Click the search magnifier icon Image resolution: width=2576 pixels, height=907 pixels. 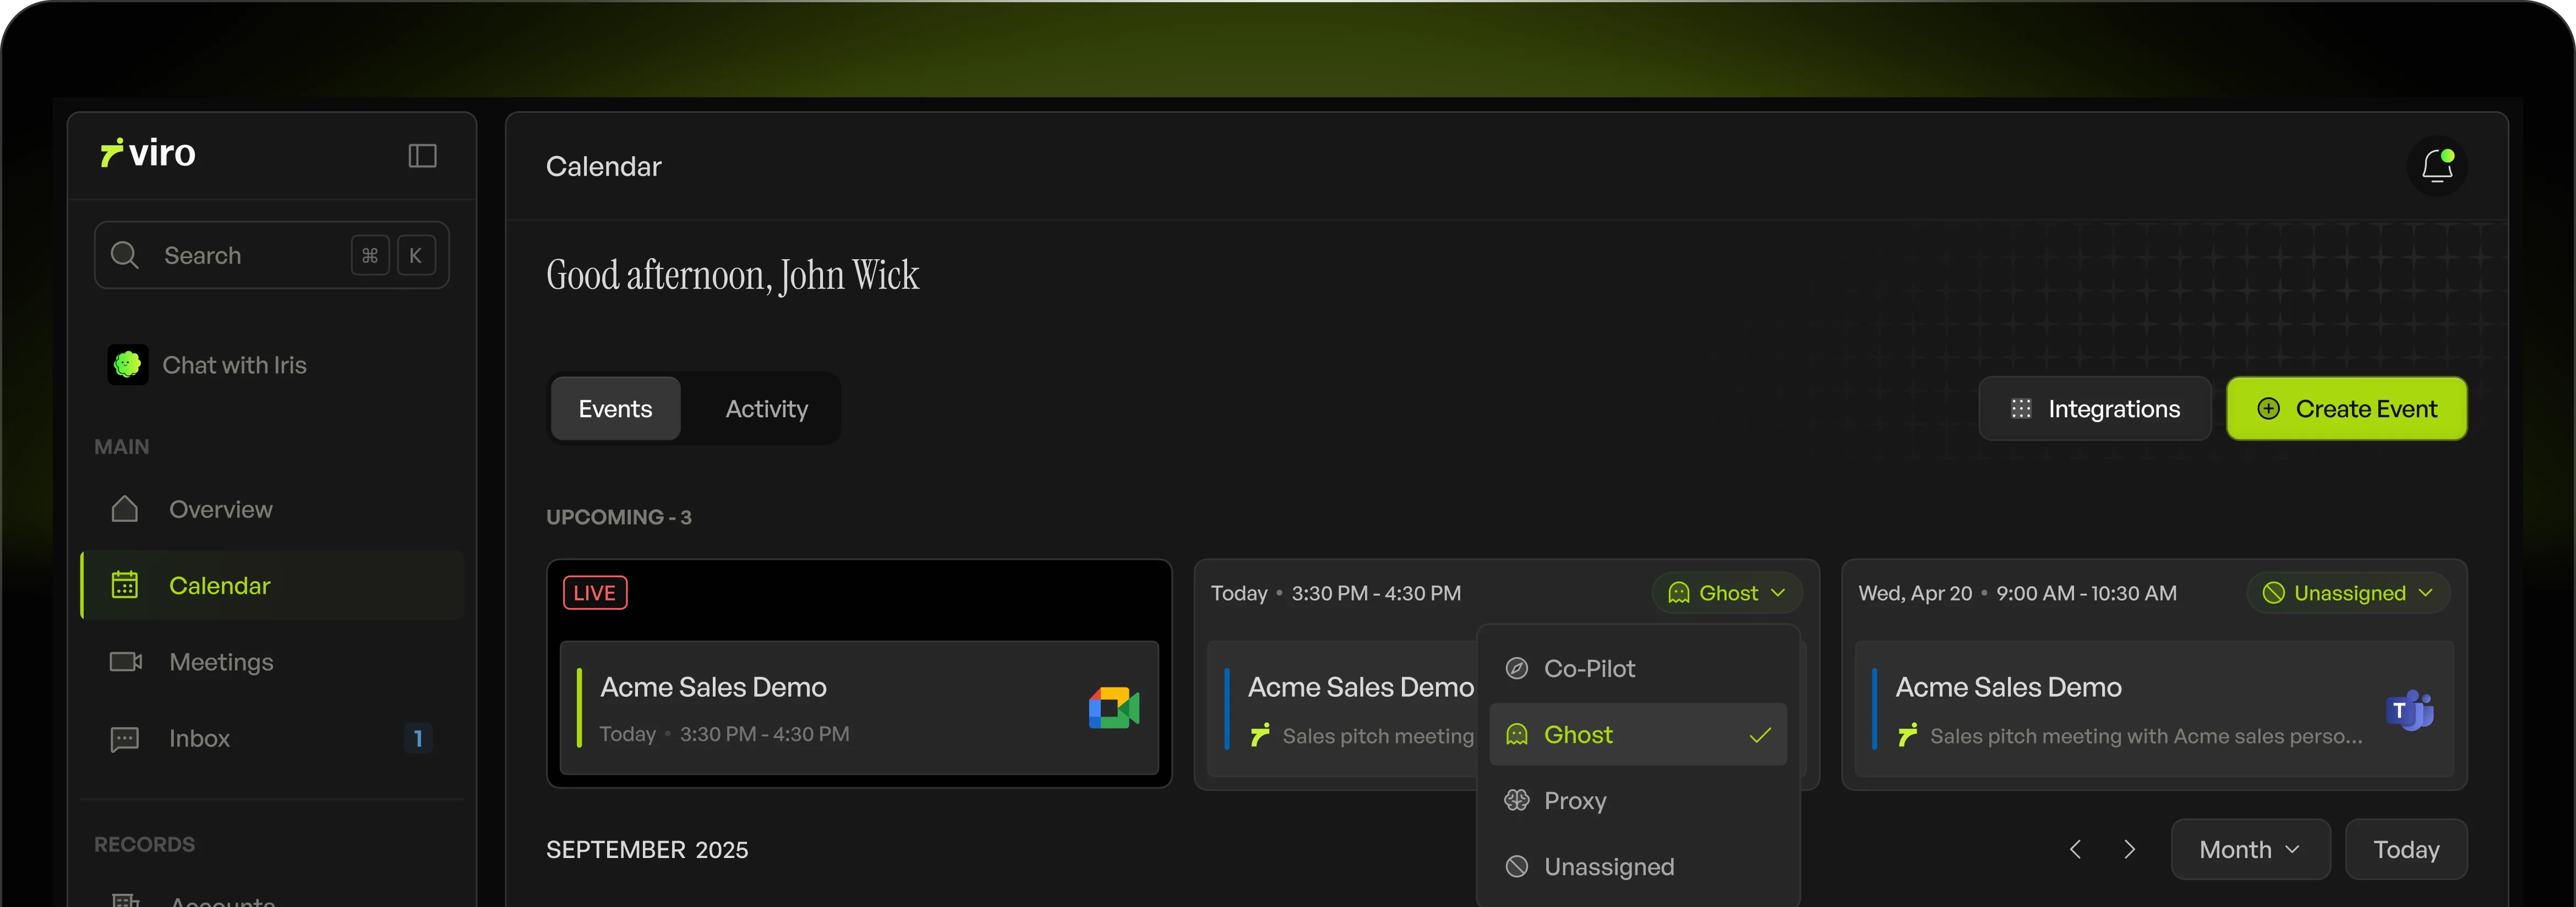[x=124, y=255]
